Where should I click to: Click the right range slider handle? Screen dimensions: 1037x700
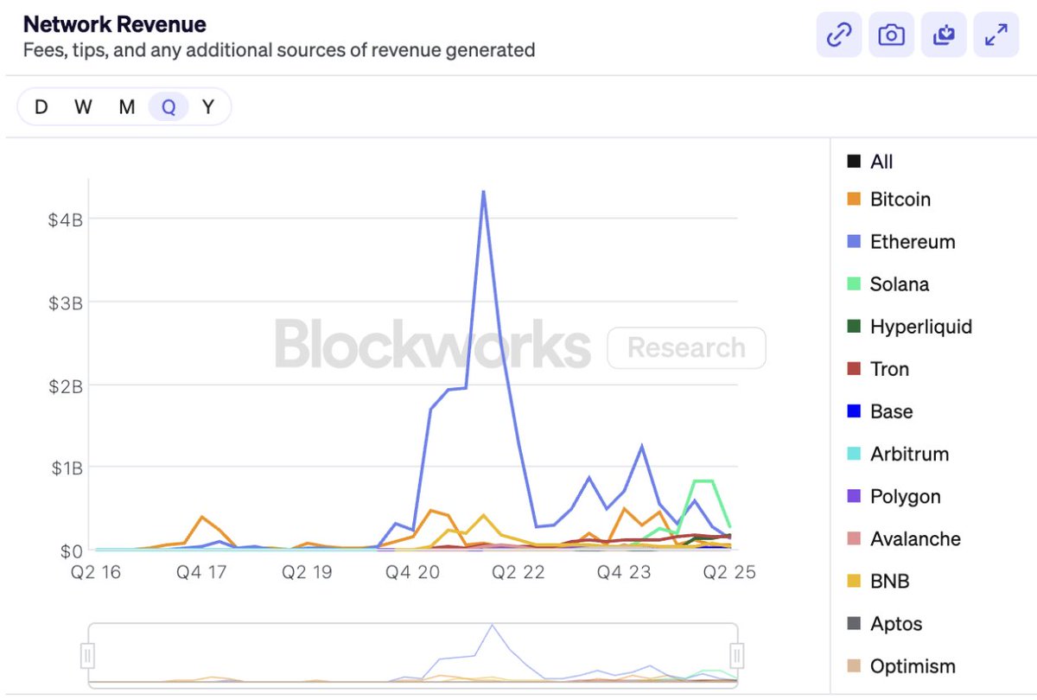pyautogui.click(x=737, y=656)
